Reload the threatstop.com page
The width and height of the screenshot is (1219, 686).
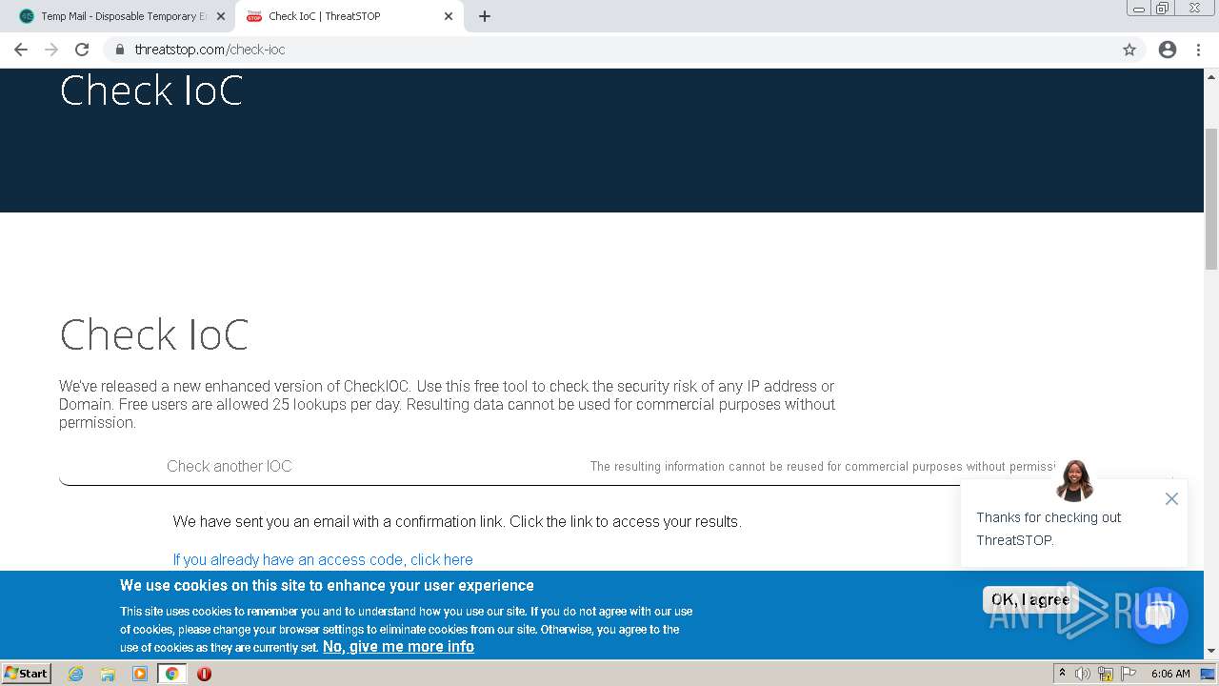82,50
